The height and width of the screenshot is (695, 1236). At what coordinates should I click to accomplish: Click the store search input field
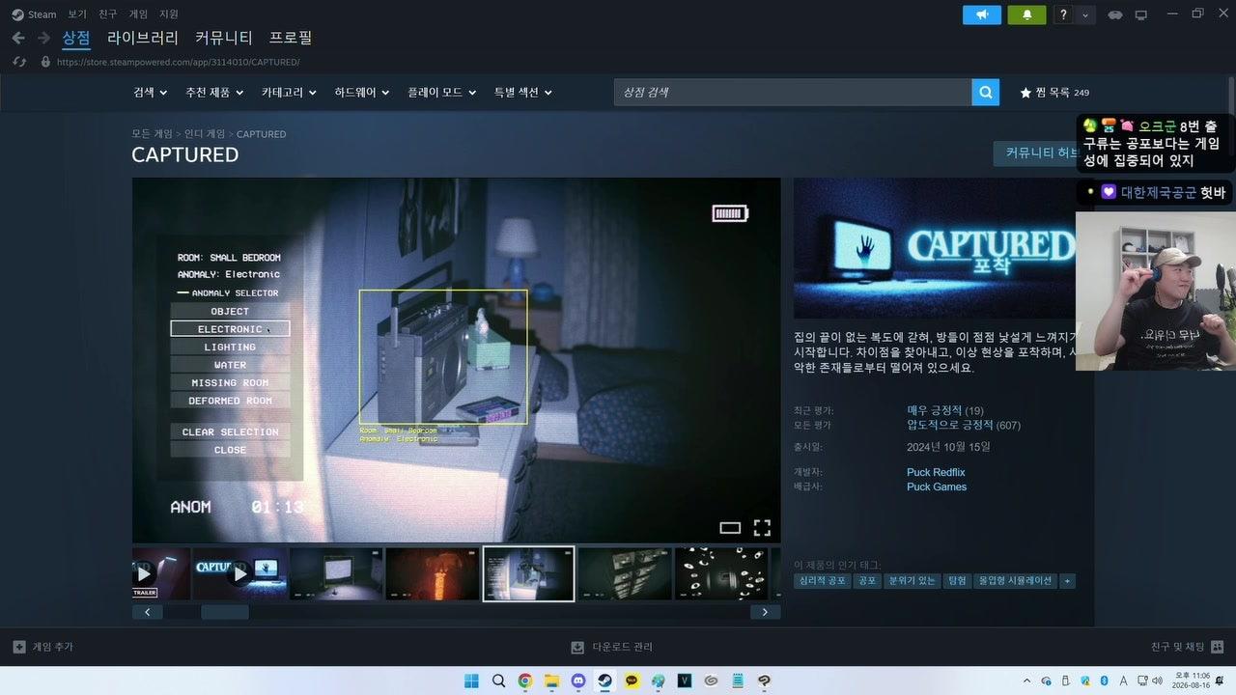pyautogui.click(x=793, y=92)
